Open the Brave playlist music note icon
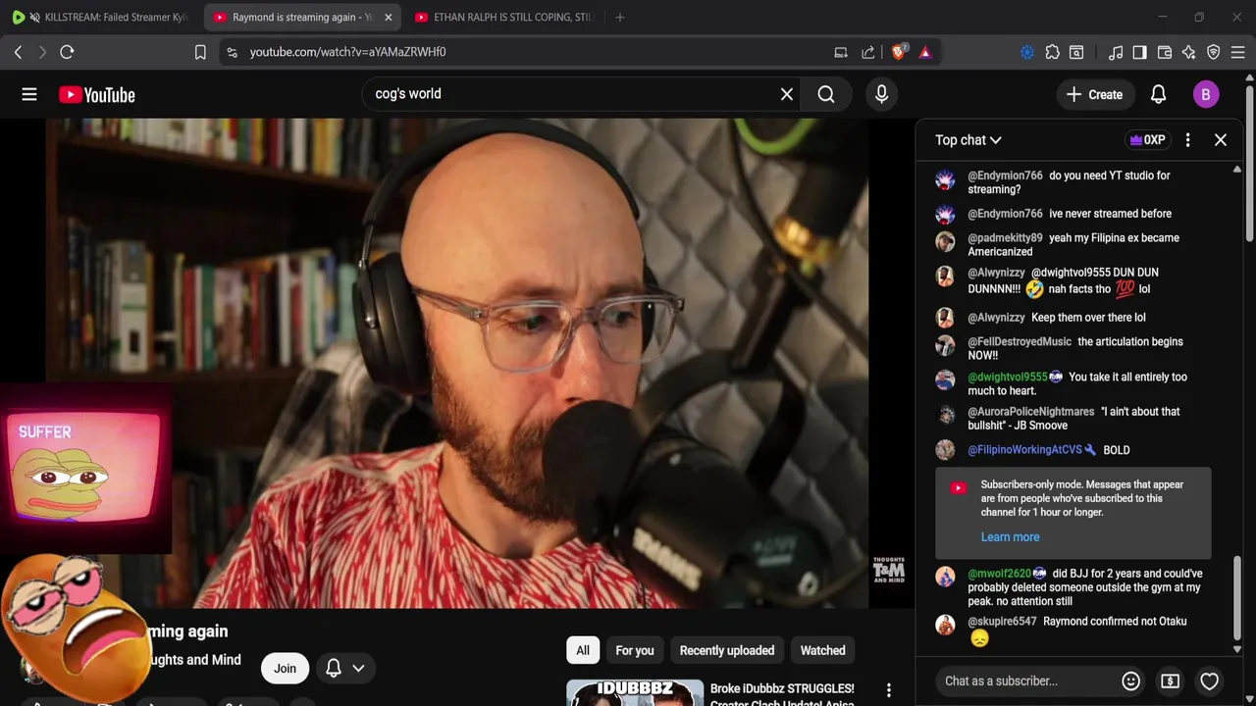The image size is (1256, 706). tap(1116, 52)
